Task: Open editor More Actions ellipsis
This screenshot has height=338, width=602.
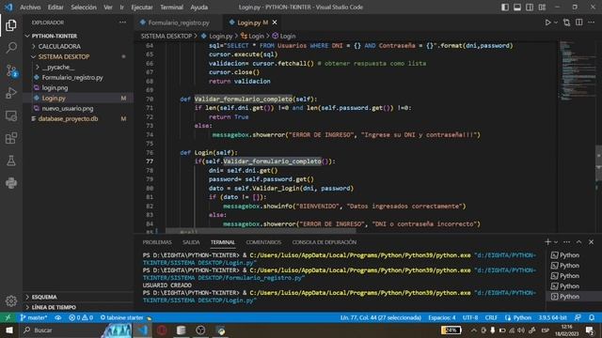Action: point(592,23)
